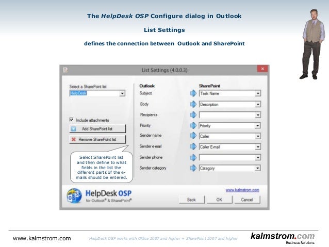Click the blue arrow icon for Sender name
Image resolution: width=329 pixels, height=247 pixels.
193,136
